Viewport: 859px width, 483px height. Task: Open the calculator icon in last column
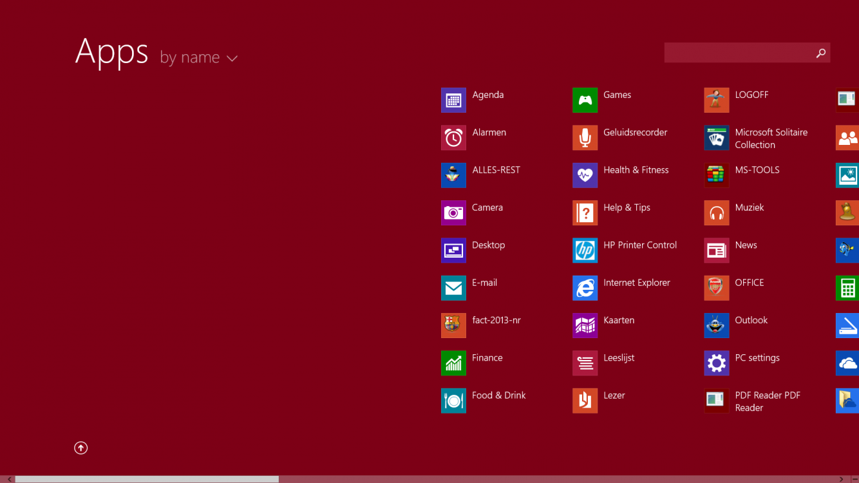847,288
